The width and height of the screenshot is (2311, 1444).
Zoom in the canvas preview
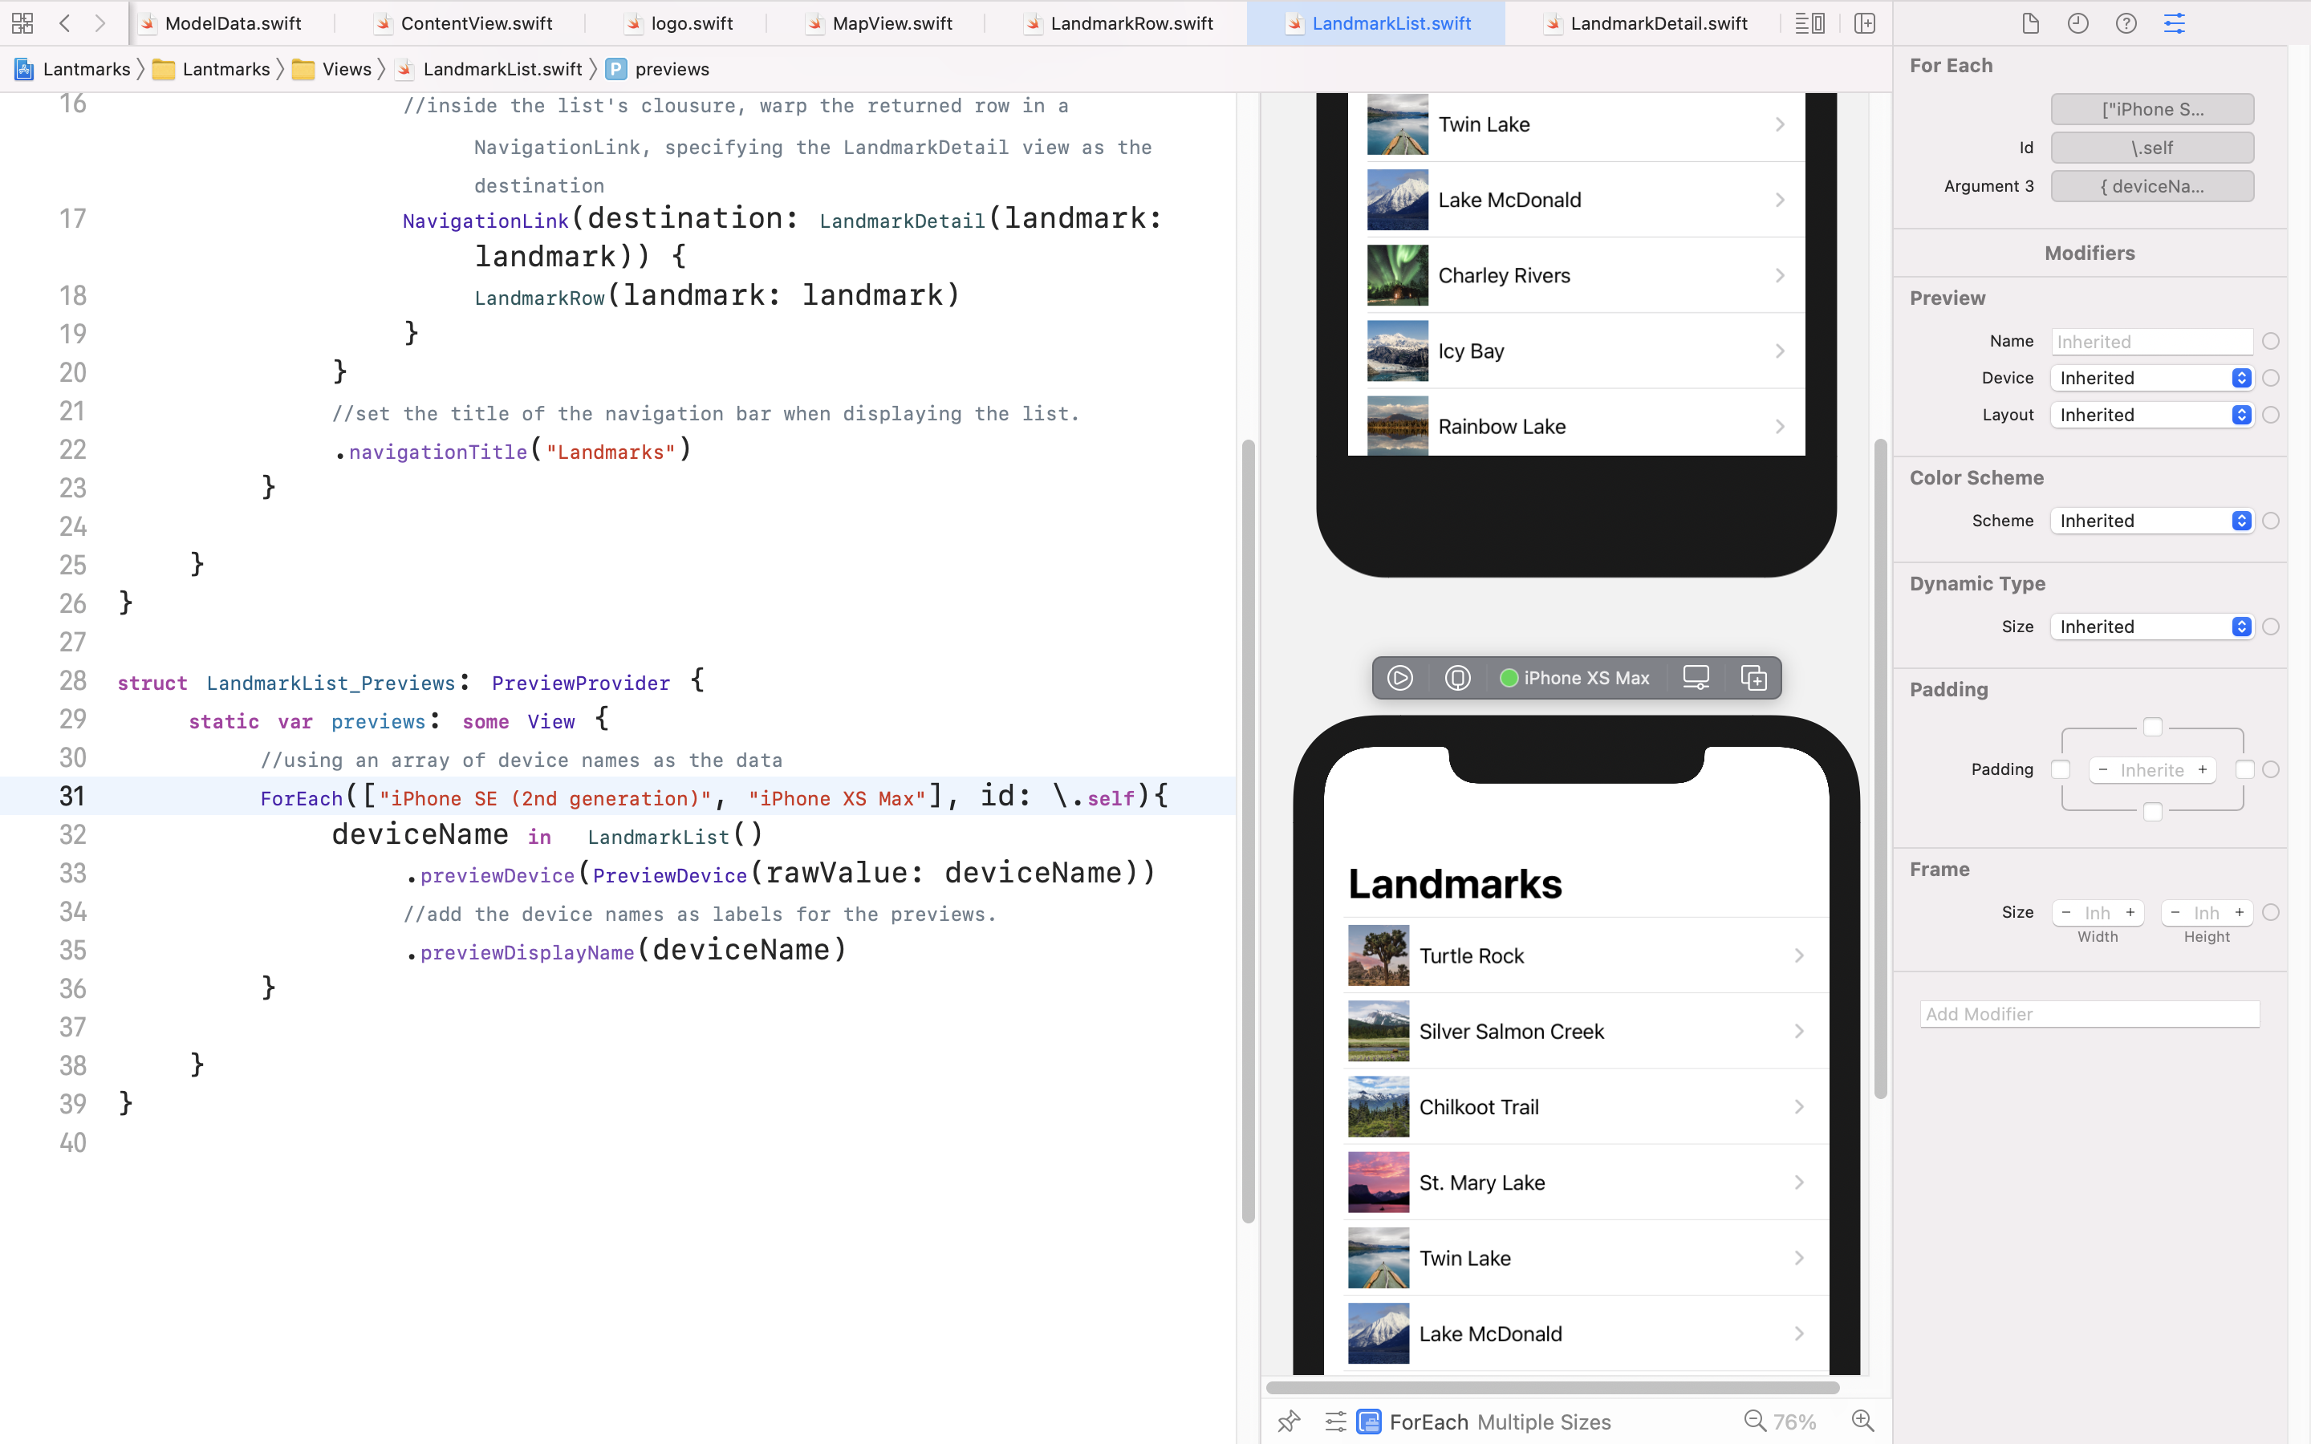1862,1421
